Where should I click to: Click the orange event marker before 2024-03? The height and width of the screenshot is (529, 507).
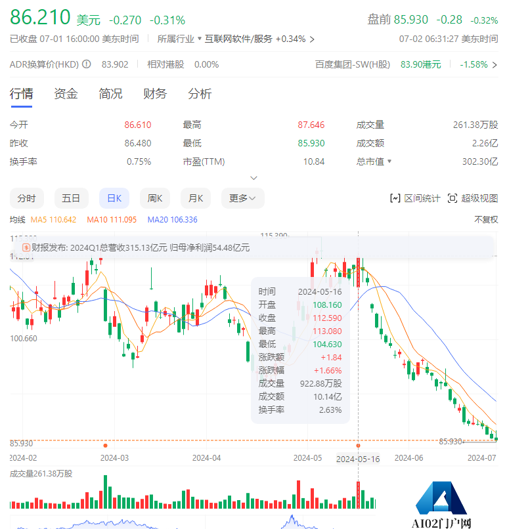105,446
